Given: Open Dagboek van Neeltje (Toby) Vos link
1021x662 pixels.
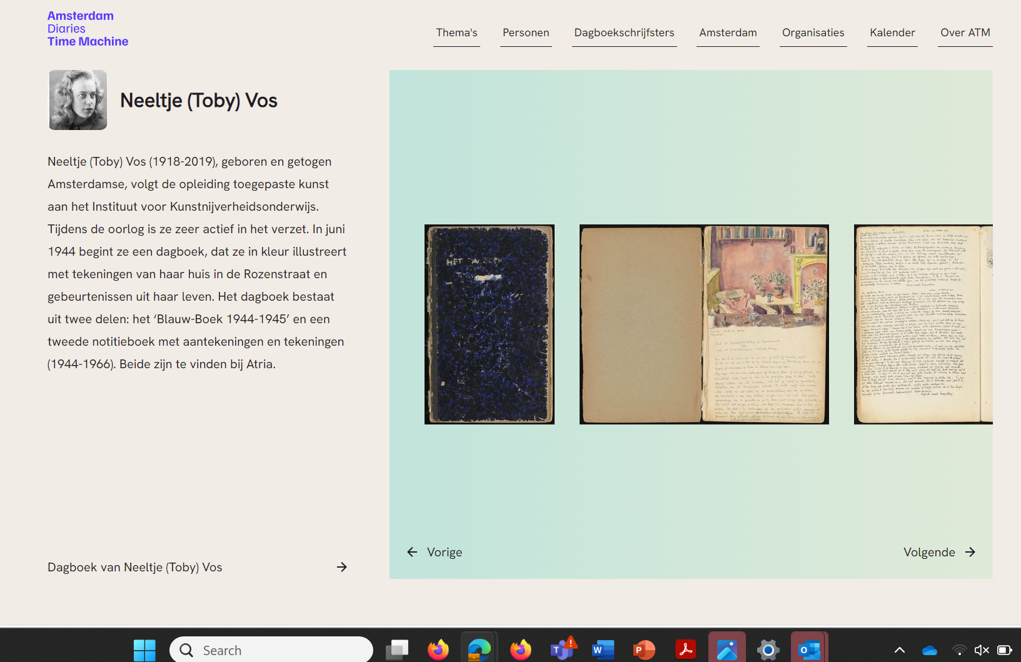Looking at the screenshot, I should [x=135, y=567].
